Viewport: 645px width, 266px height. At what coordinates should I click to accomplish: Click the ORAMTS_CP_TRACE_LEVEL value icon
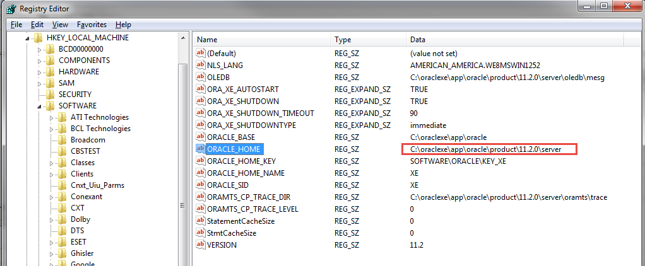point(200,209)
